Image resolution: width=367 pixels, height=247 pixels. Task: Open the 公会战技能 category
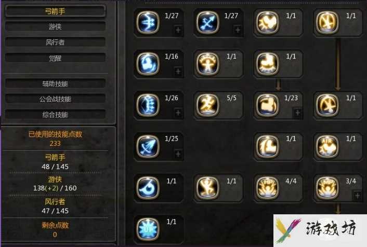[x=55, y=99]
